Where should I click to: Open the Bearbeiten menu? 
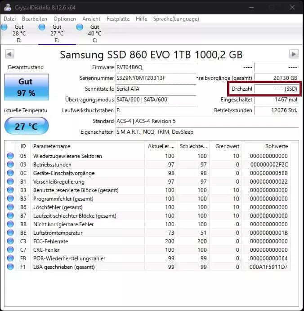tap(35, 19)
